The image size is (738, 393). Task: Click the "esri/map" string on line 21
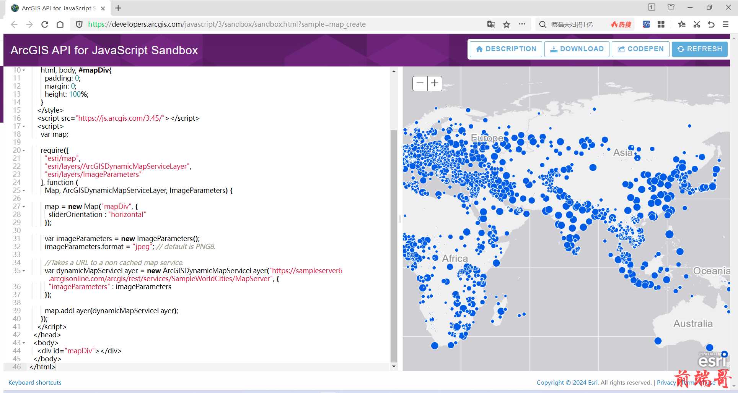tap(62, 158)
